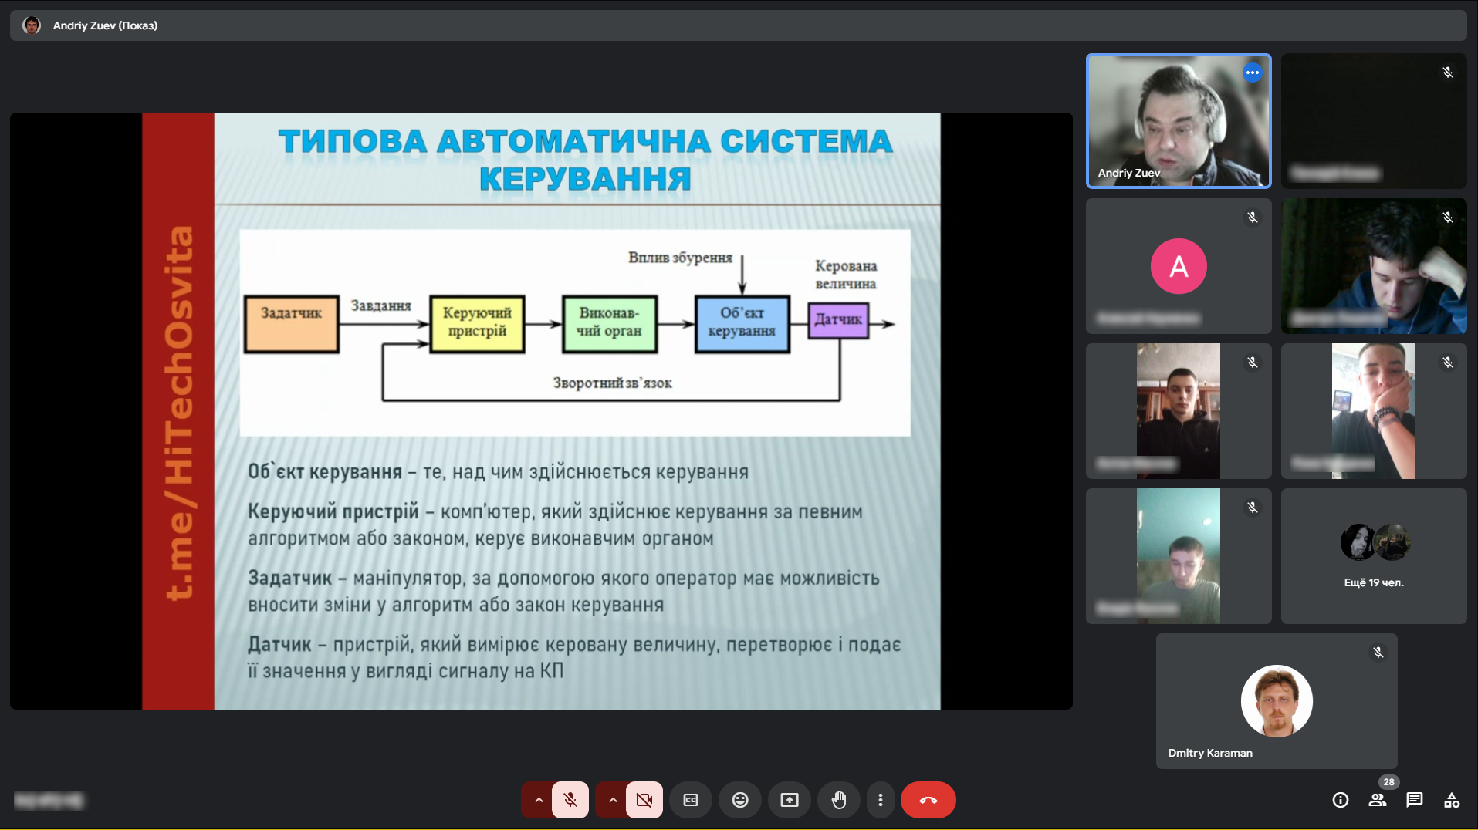Open options on Andriy Zuev's video tile
The height and width of the screenshot is (830, 1478).
click(1253, 73)
